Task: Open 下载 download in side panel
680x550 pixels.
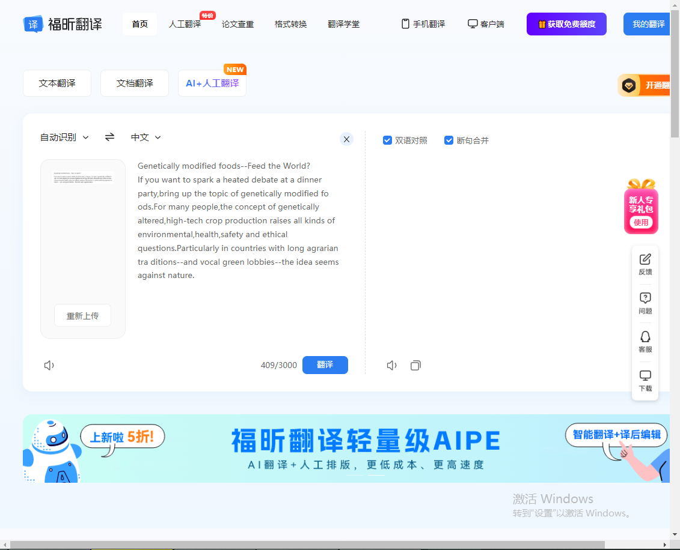Action: [x=645, y=381]
